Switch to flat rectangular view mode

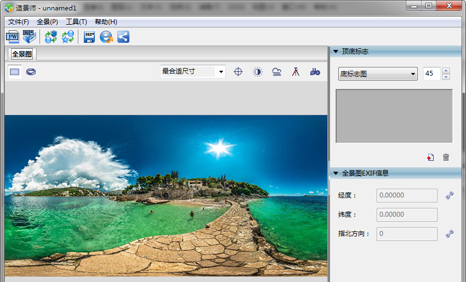click(x=15, y=71)
